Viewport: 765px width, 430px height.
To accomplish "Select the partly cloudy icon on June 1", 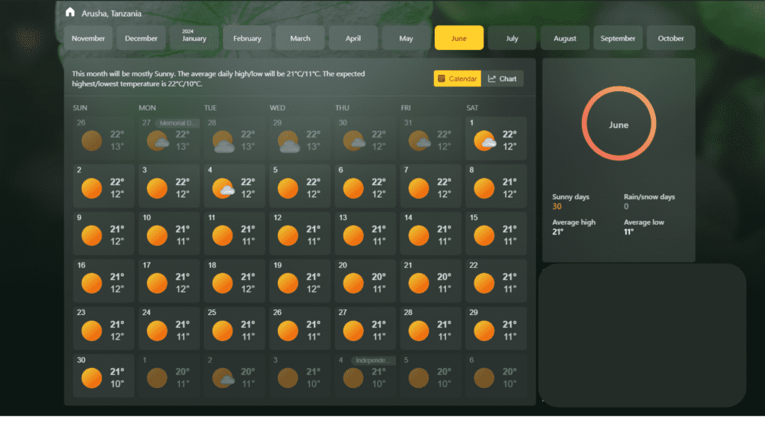I will 485,140.
